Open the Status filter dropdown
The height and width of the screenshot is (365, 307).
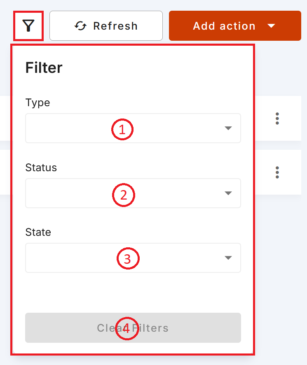point(133,193)
